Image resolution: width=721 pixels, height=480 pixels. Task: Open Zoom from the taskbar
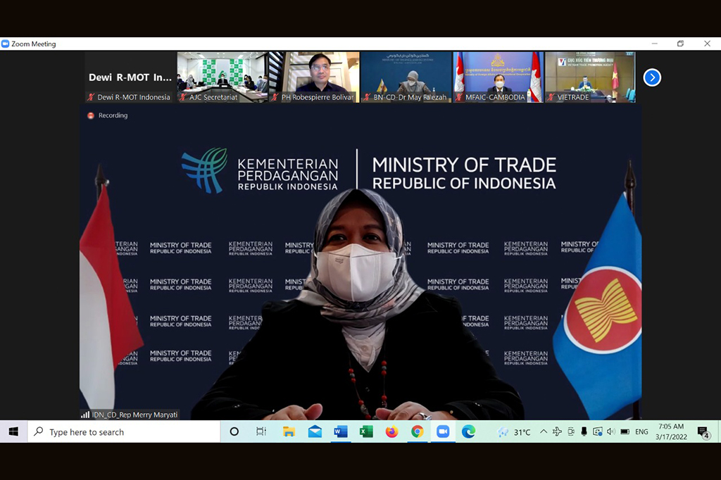click(443, 431)
